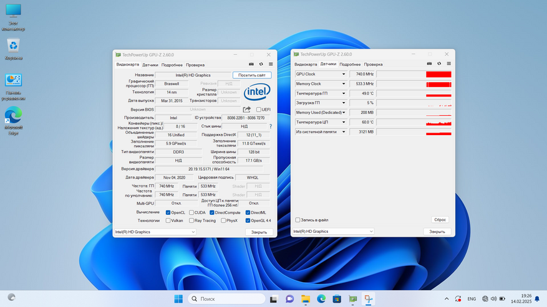Click the refresh icon in the sensors window
547x307 pixels.
point(439,64)
